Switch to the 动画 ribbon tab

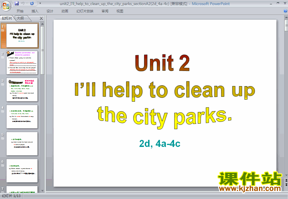pos(65,11)
